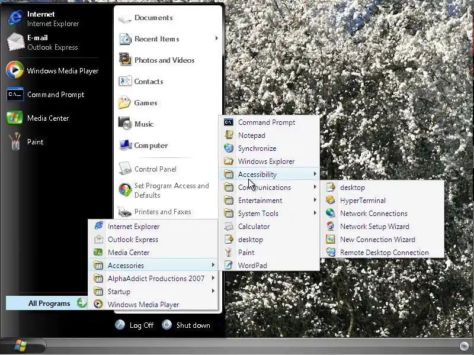Image resolution: width=474 pixels, height=355 pixels.
Task: Open desktop entry in Communications submenu
Action: pos(382,187)
